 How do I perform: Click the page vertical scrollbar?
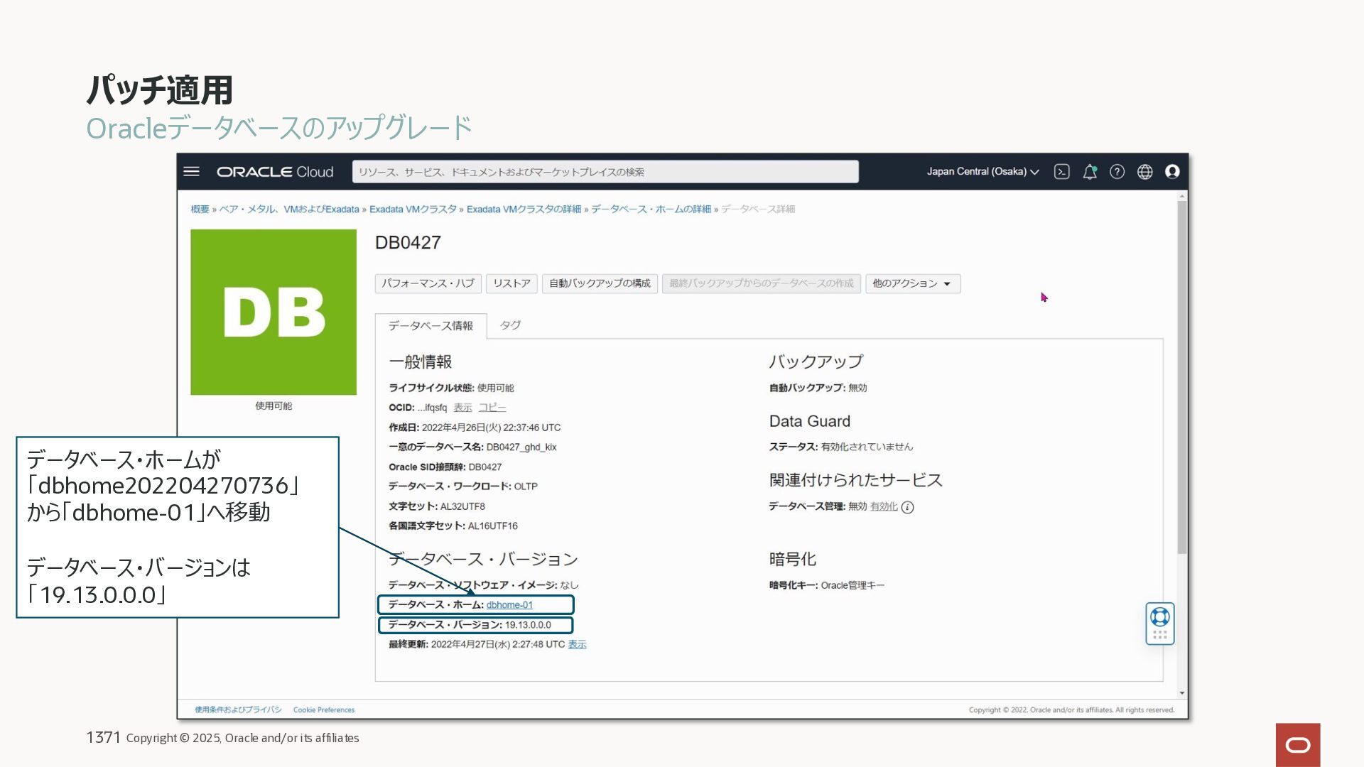tap(1181, 376)
